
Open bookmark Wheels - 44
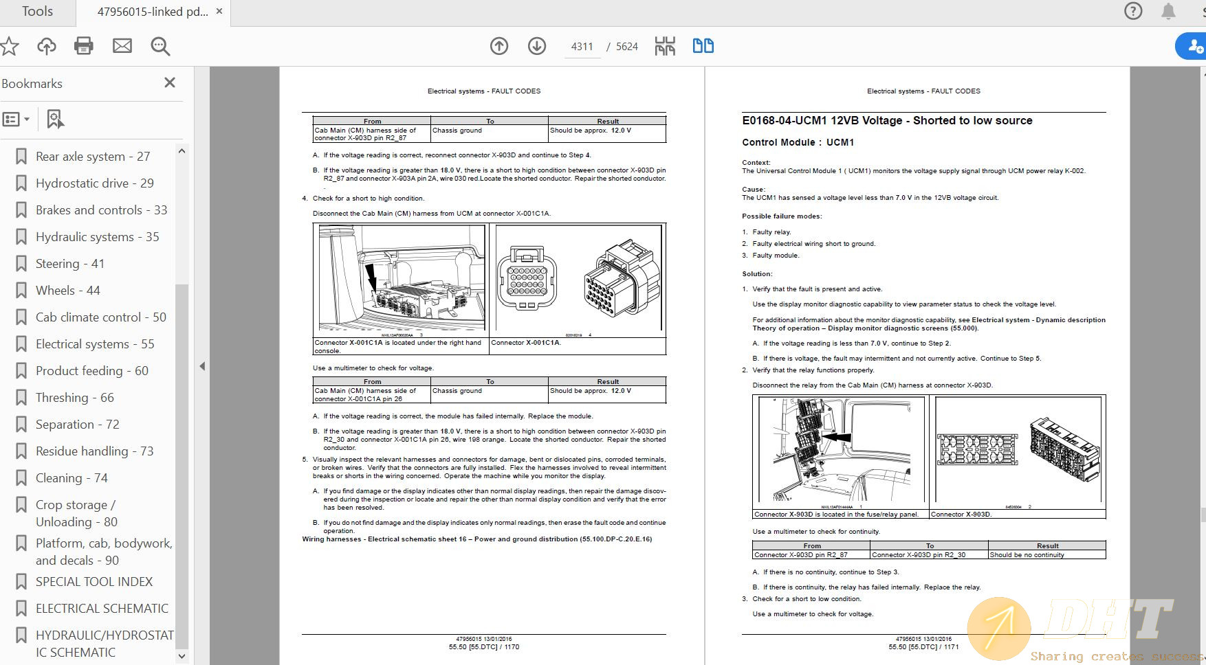(x=68, y=291)
